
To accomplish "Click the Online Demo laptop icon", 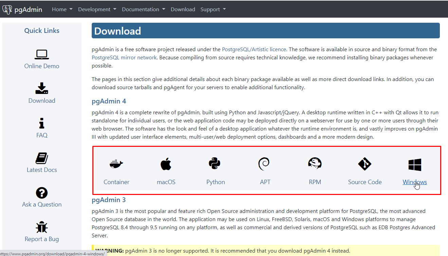I will point(42,54).
